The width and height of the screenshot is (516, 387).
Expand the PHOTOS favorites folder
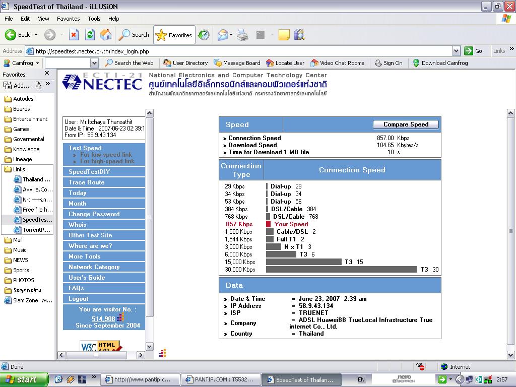pos(19,280)
